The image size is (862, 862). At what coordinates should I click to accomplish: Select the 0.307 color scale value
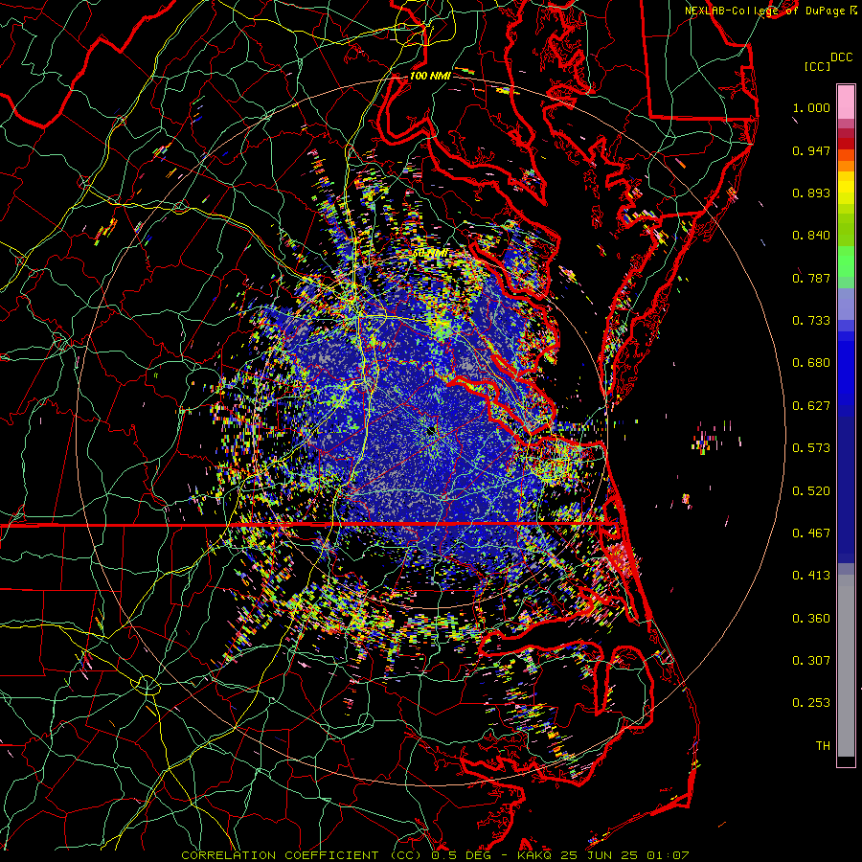coord(811,661)
